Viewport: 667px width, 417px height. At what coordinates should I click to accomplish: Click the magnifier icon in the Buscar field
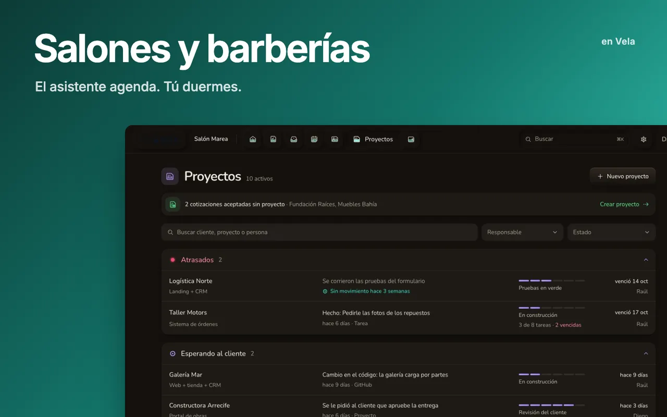pos(528,139)
